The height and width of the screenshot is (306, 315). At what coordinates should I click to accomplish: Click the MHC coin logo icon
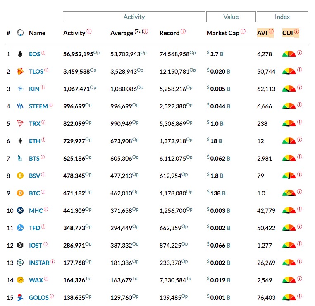[20, 210]
